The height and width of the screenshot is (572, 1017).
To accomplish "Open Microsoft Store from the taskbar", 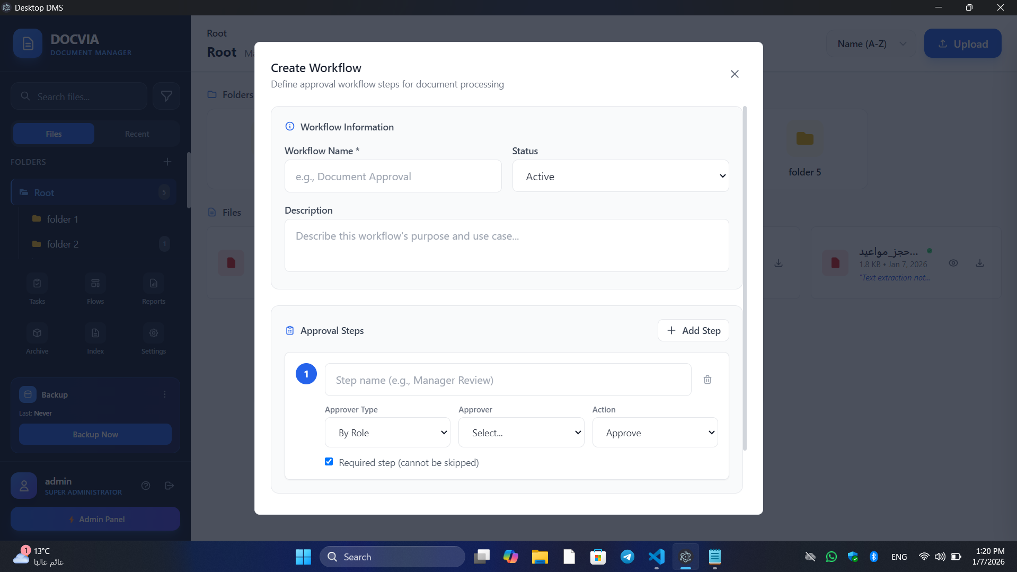I will tap(598, 557).
